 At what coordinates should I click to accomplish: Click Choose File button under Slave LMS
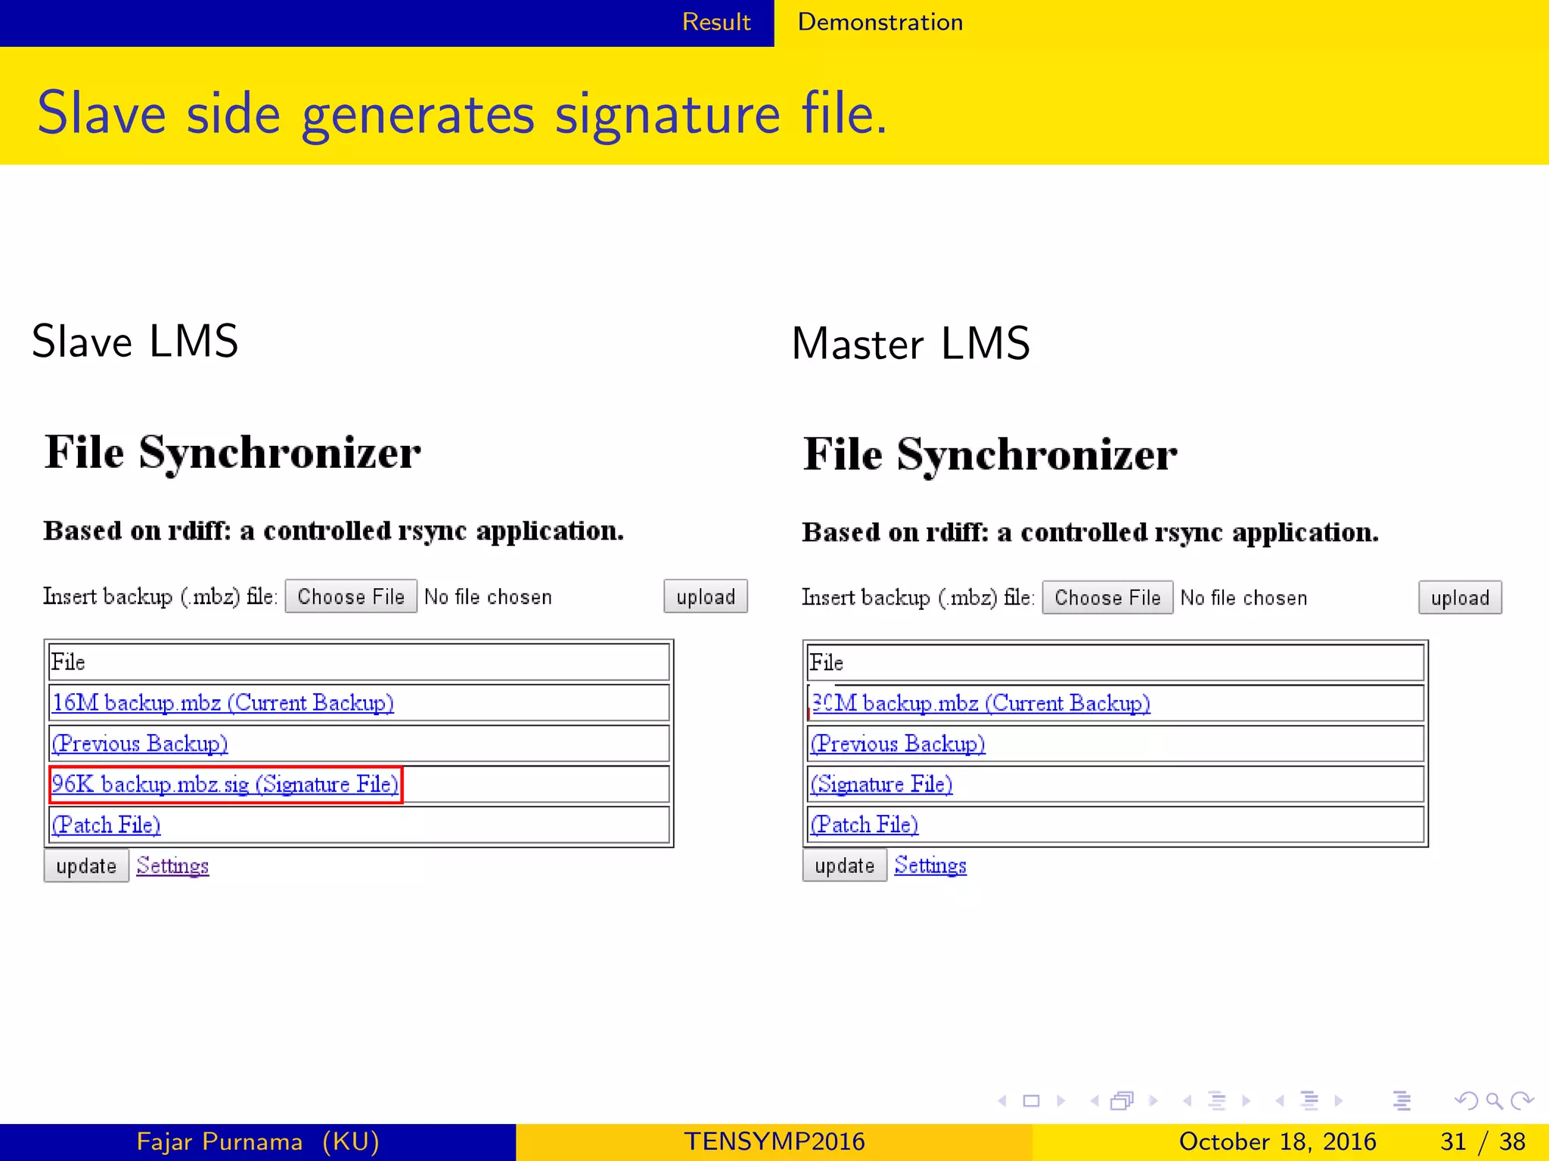[351, 596]
